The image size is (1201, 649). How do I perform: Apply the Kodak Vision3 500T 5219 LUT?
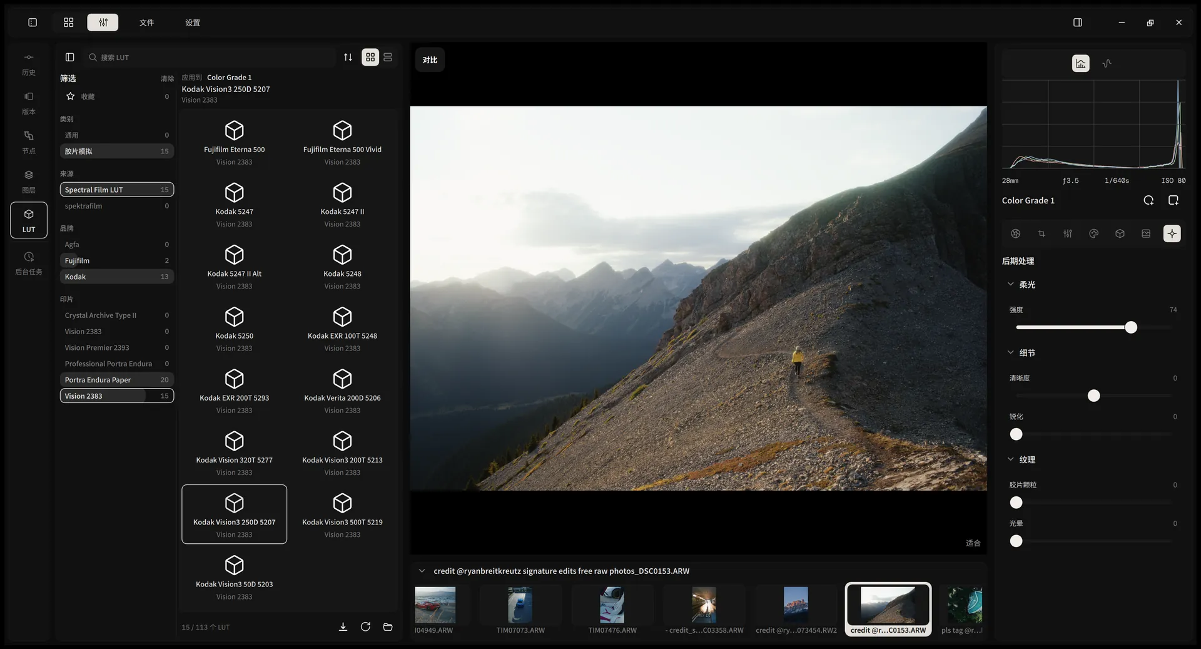(342, 514)
